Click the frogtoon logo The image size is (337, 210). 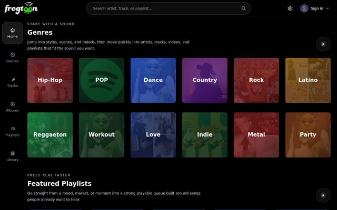[x=21, y=8]
